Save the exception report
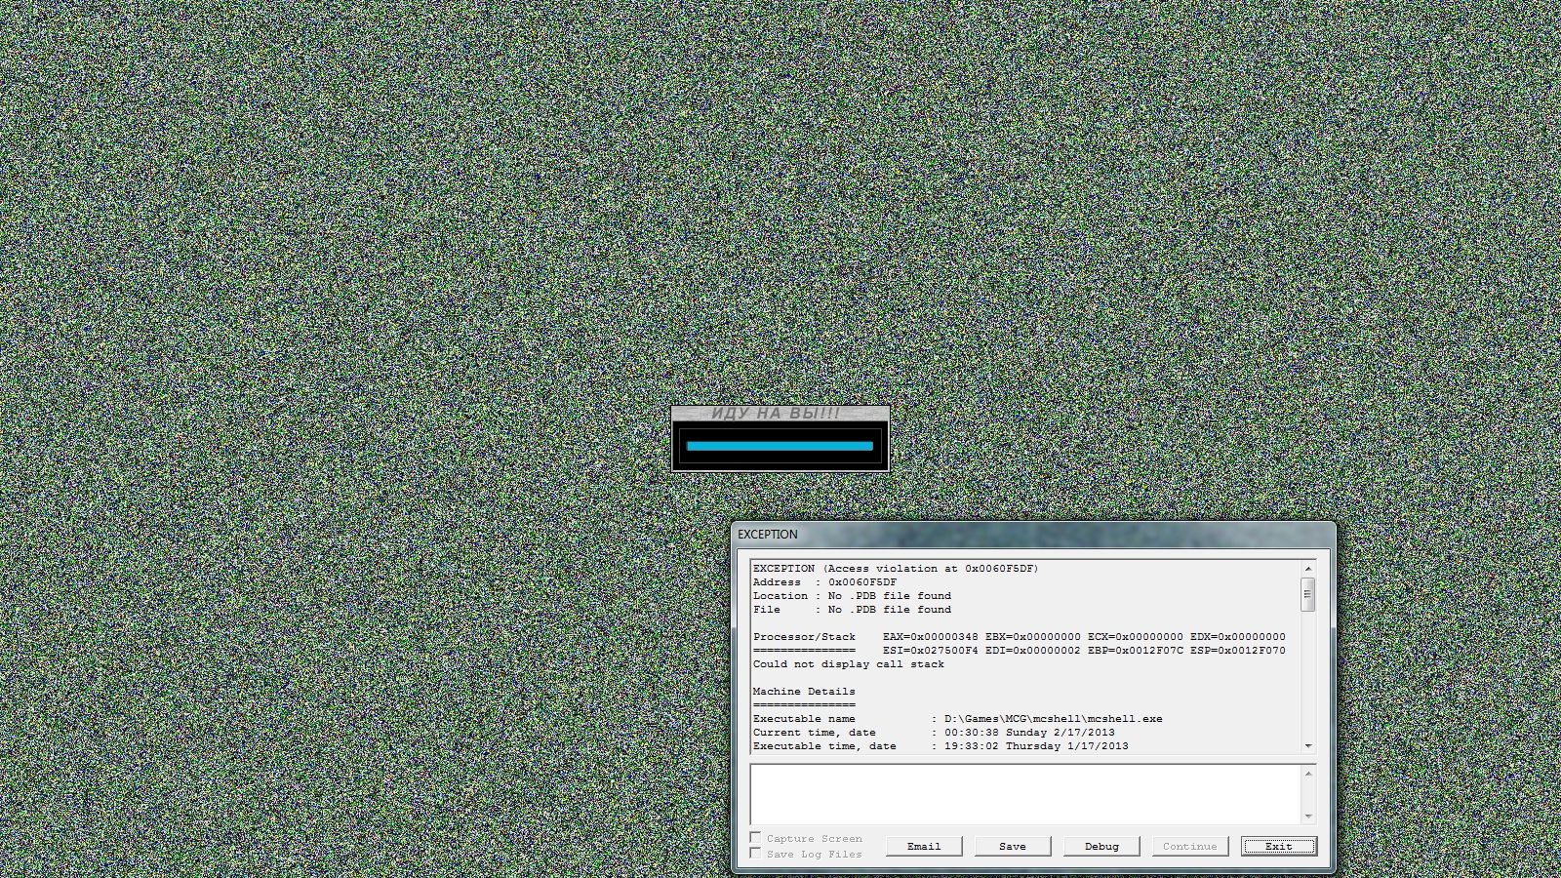The width and height of the screenshot is (1561, 878). pos(1013,846)
